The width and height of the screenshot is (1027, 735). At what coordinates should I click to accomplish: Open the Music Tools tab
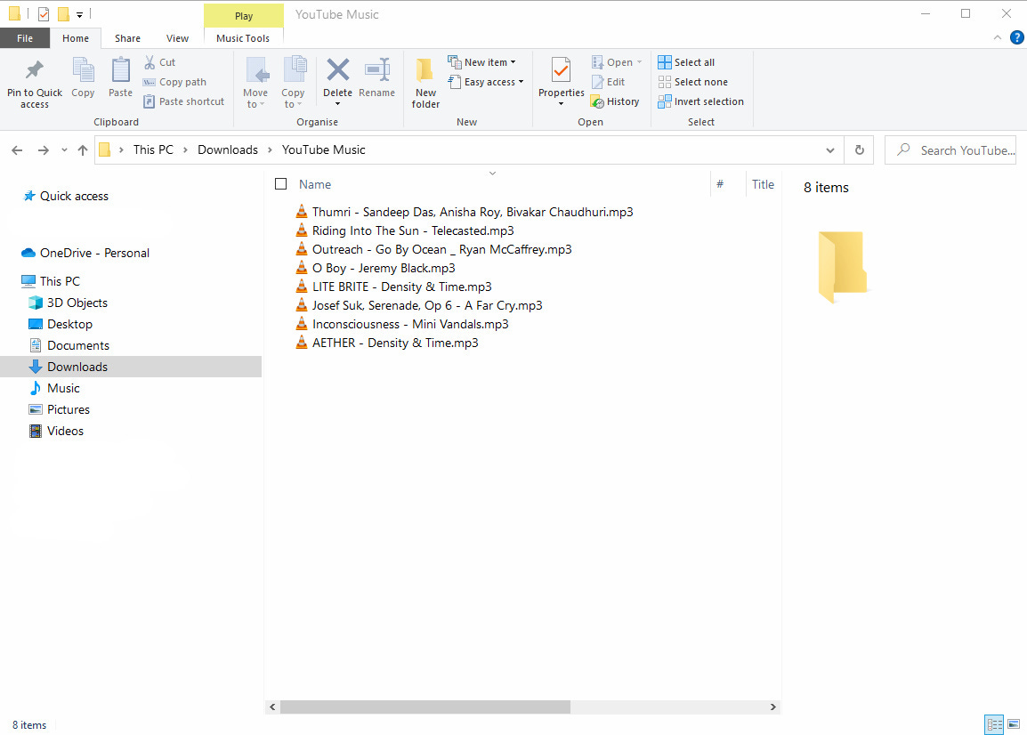coord(243,38)
